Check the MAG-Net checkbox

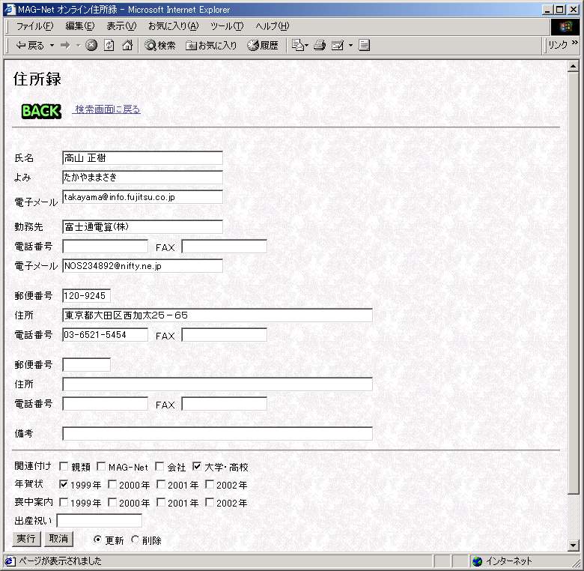103,467
